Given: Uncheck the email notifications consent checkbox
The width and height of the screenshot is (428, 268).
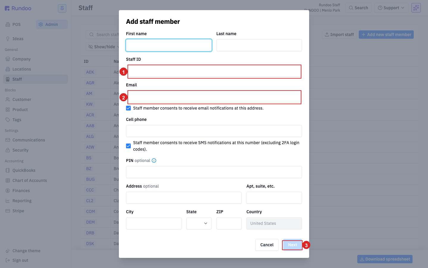Looking at the screenshot, I should coord(128,108).
